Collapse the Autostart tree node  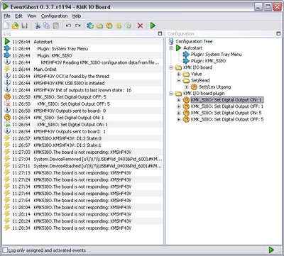(171, 48)
